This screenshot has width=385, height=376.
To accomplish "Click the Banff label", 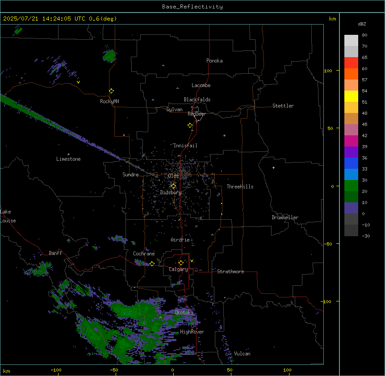I will pos(55,253).
